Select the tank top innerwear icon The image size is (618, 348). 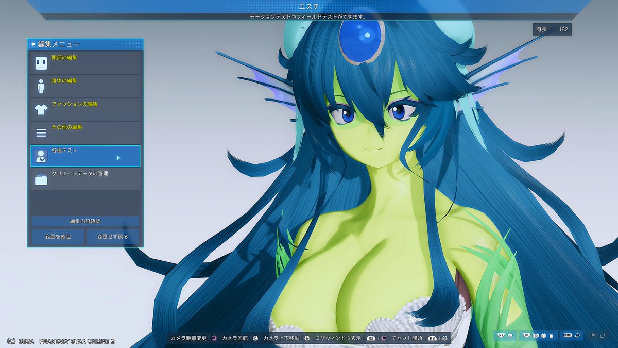tap(551, 336)
